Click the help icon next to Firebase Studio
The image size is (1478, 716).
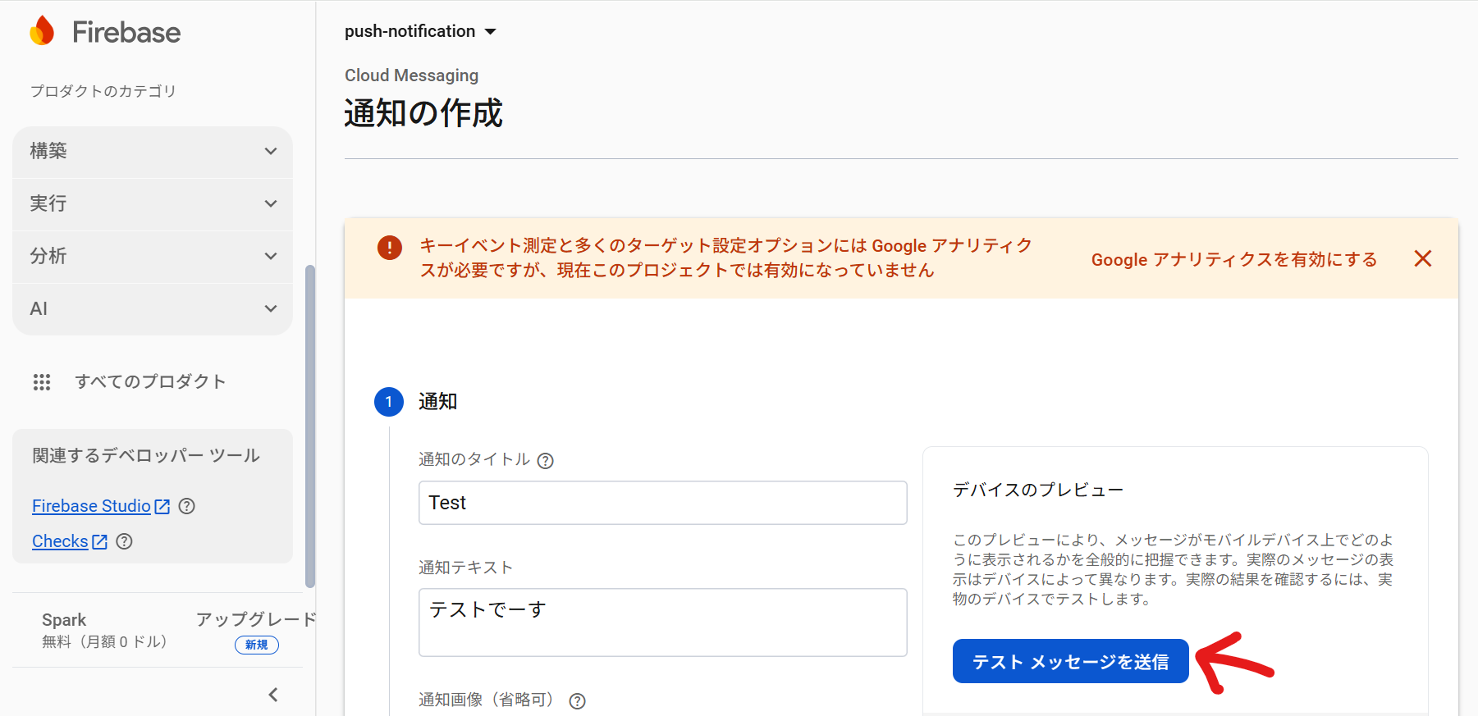185,506
